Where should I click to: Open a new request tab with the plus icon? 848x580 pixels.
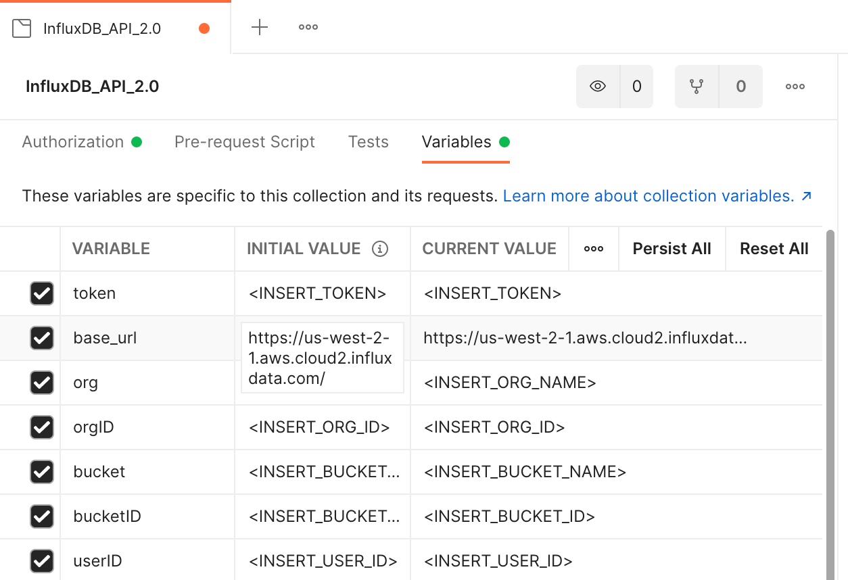click(x=259, y=27)
